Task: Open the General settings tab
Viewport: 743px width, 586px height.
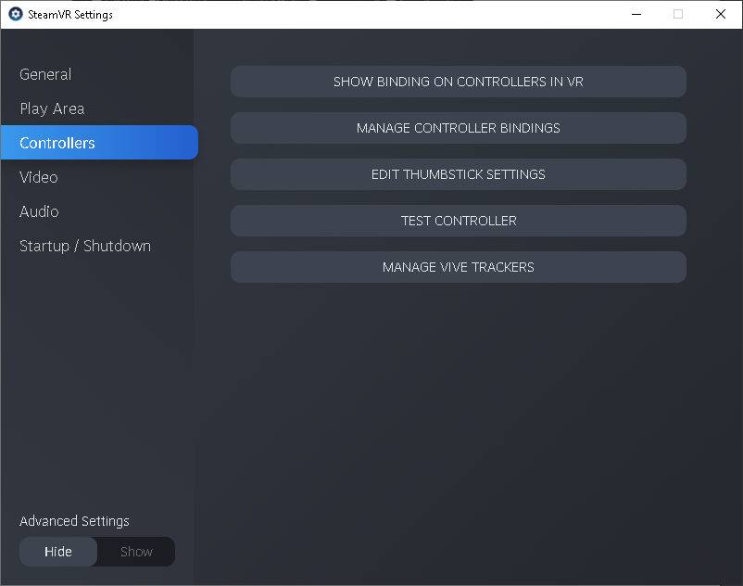Action: (x=45, y=74)
